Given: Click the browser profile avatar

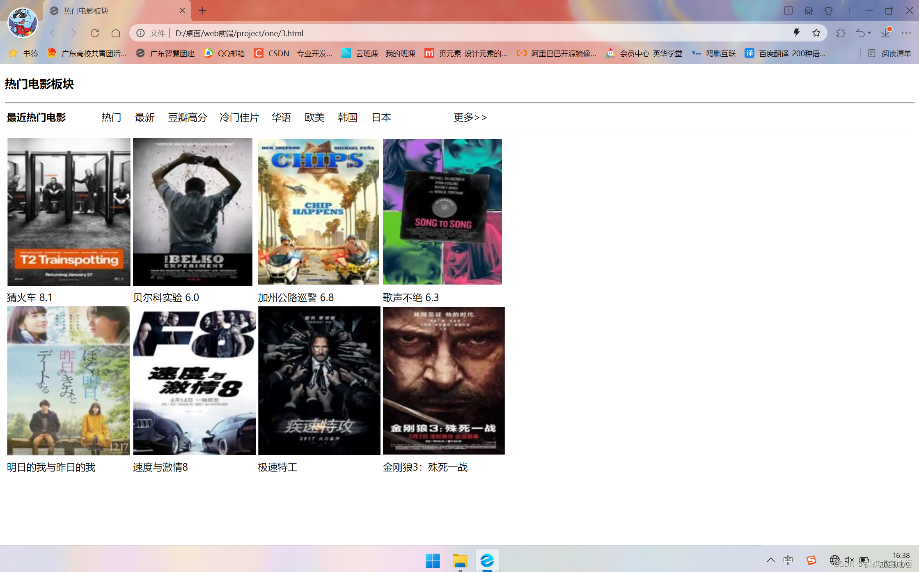Looking at the screenshot, I should pyautogui.click(x=23, y=23).
